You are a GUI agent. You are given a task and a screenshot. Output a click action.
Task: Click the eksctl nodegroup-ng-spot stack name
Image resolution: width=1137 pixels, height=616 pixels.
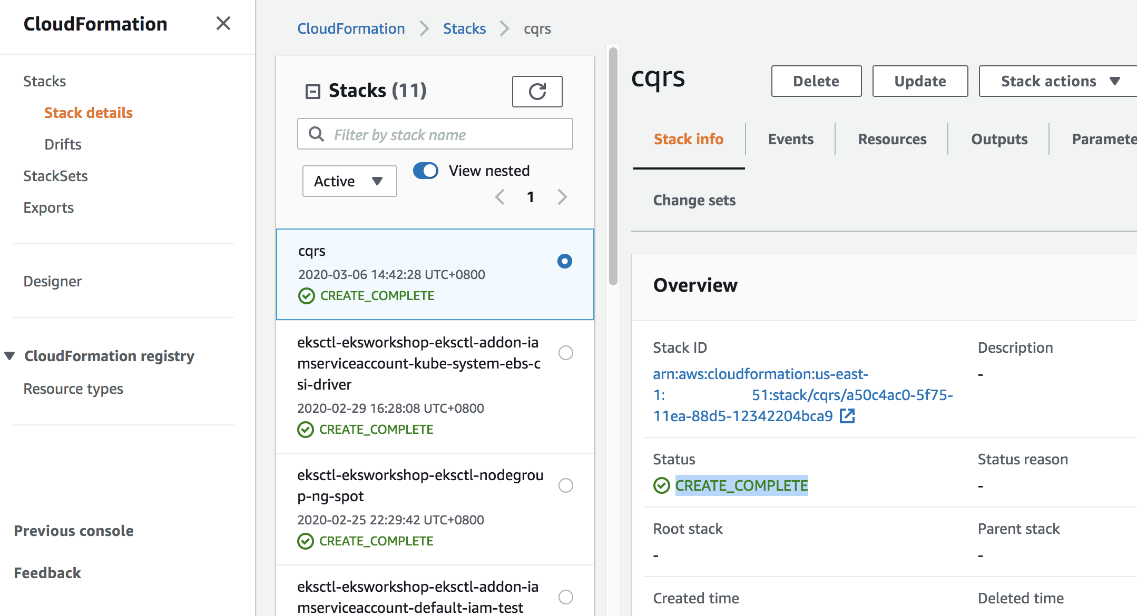pyautogui.click(x=420, y=485)
